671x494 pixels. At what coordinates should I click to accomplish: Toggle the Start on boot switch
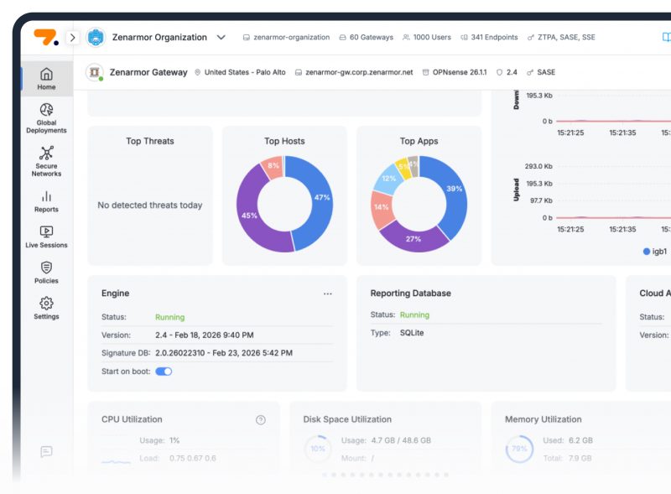click(164, 372)
